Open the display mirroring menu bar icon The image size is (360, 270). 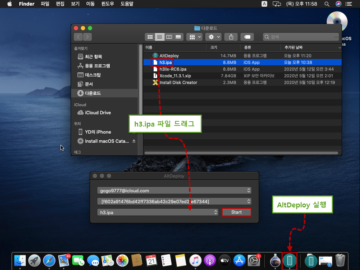[277, 4]
